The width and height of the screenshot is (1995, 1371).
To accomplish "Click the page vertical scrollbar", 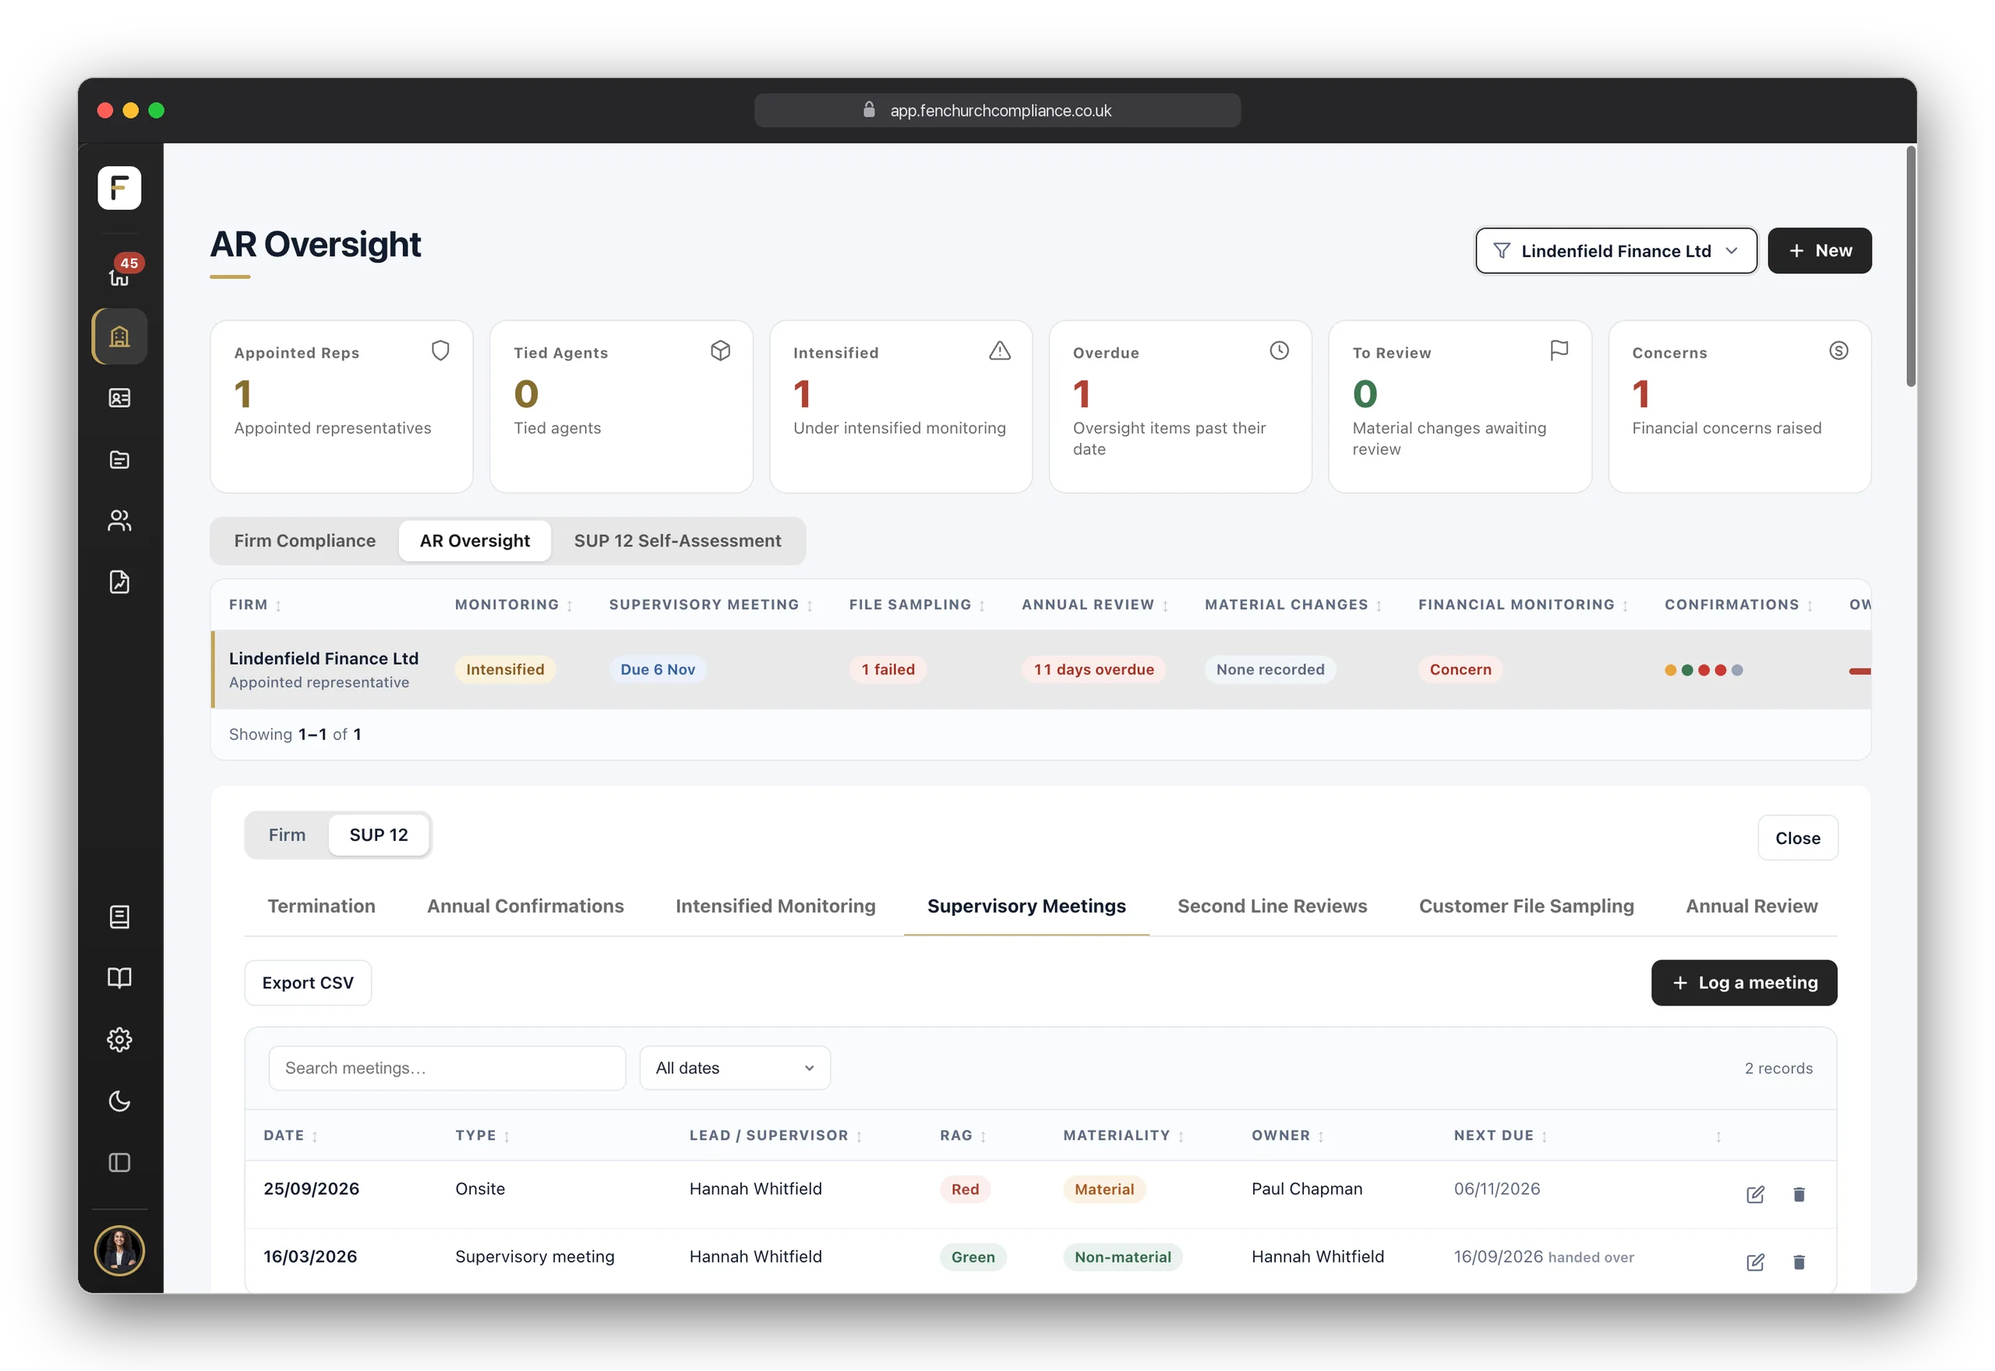I will (x=1910, y=267).
